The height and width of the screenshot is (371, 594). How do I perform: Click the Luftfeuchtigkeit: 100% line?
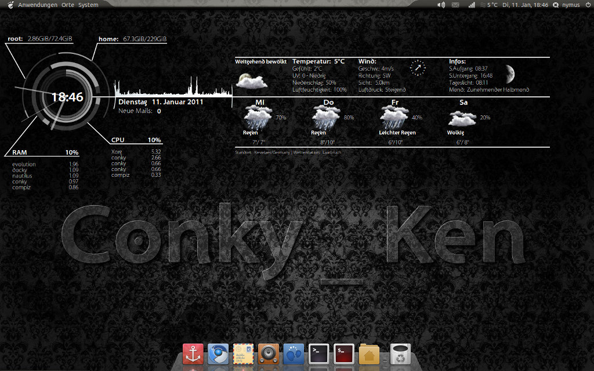pos(320,90)
